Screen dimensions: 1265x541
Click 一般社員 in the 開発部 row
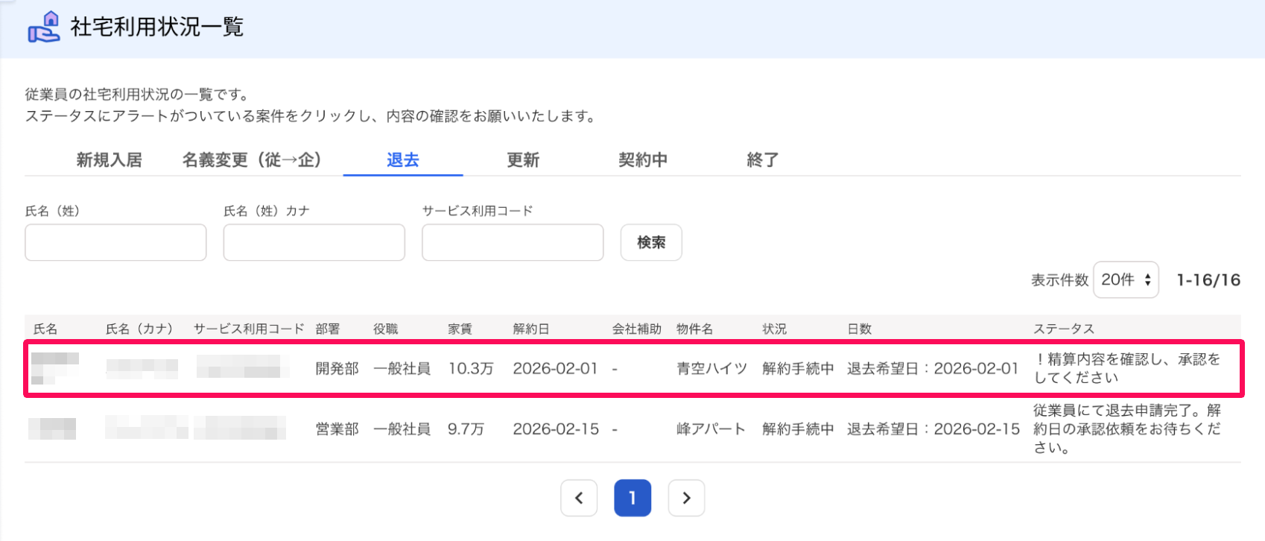[x=402, y=368]
